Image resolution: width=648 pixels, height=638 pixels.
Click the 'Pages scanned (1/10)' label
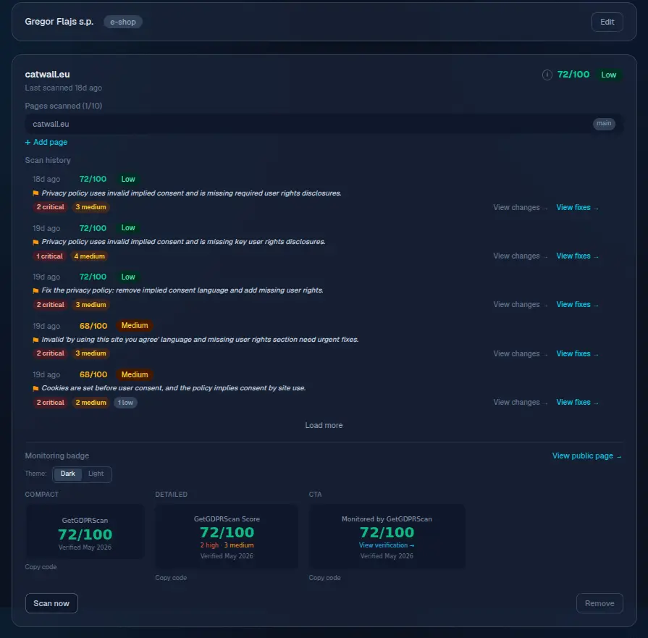pyautogui.click(x=63, y=106)
